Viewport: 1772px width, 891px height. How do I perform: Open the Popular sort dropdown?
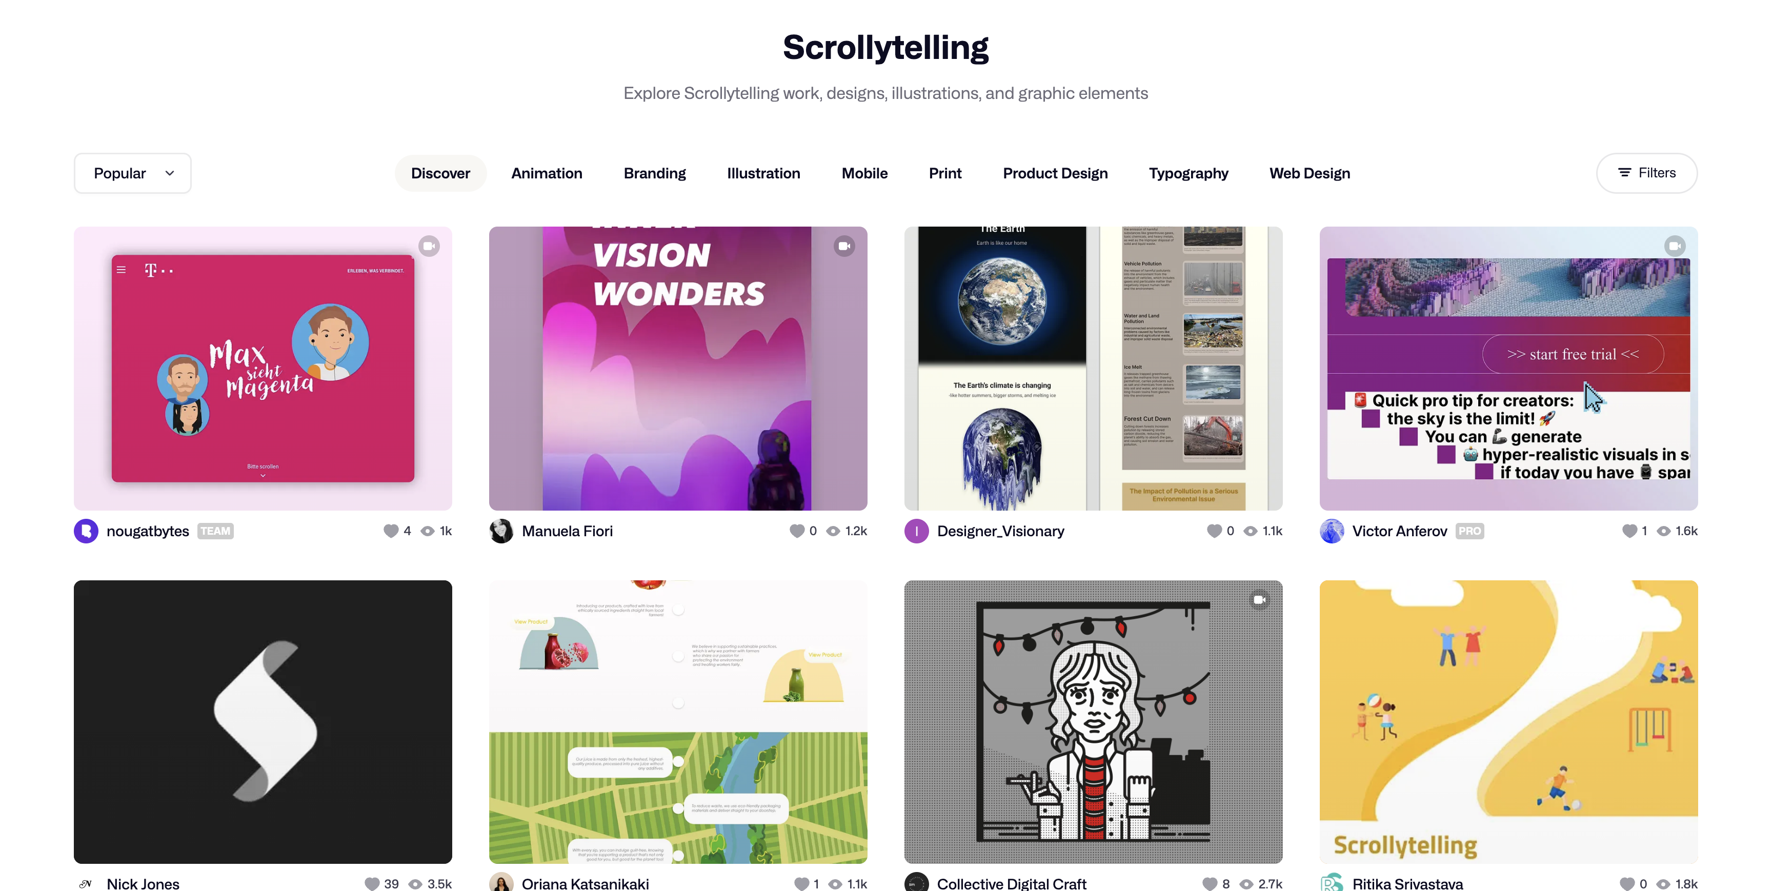[132, 173]
